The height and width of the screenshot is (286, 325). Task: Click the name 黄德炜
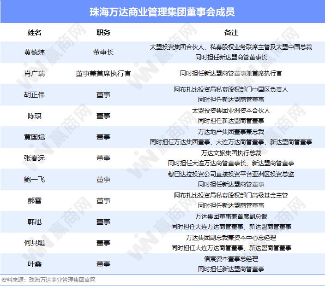[35, 53]
